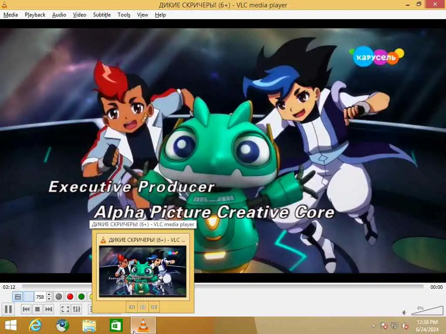
Task: Open the Playback menu
Action: point(35,15)
